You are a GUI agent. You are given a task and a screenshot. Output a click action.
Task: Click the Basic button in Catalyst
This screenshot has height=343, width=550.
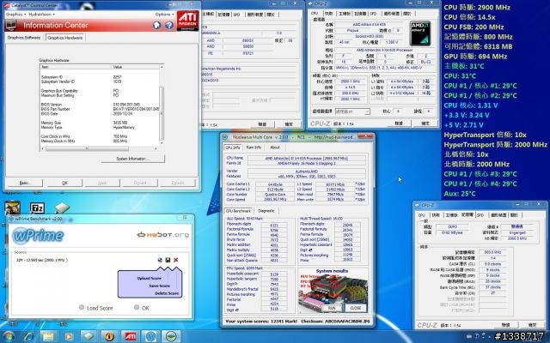click(25, 183)
